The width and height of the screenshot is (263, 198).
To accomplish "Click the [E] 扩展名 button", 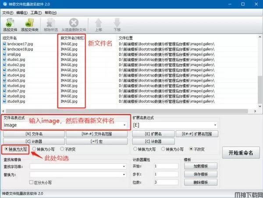I will (x=153, y=134).
